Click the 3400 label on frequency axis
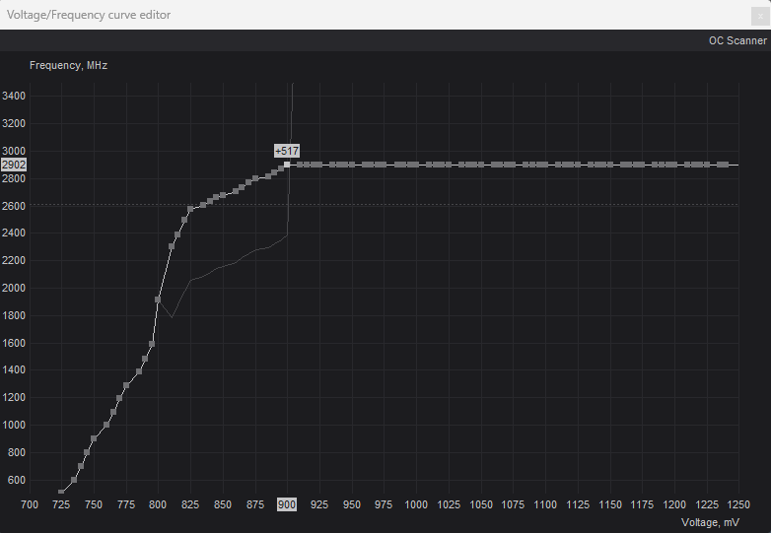This screenshot has height=533, width=771. tap(14, 96)
